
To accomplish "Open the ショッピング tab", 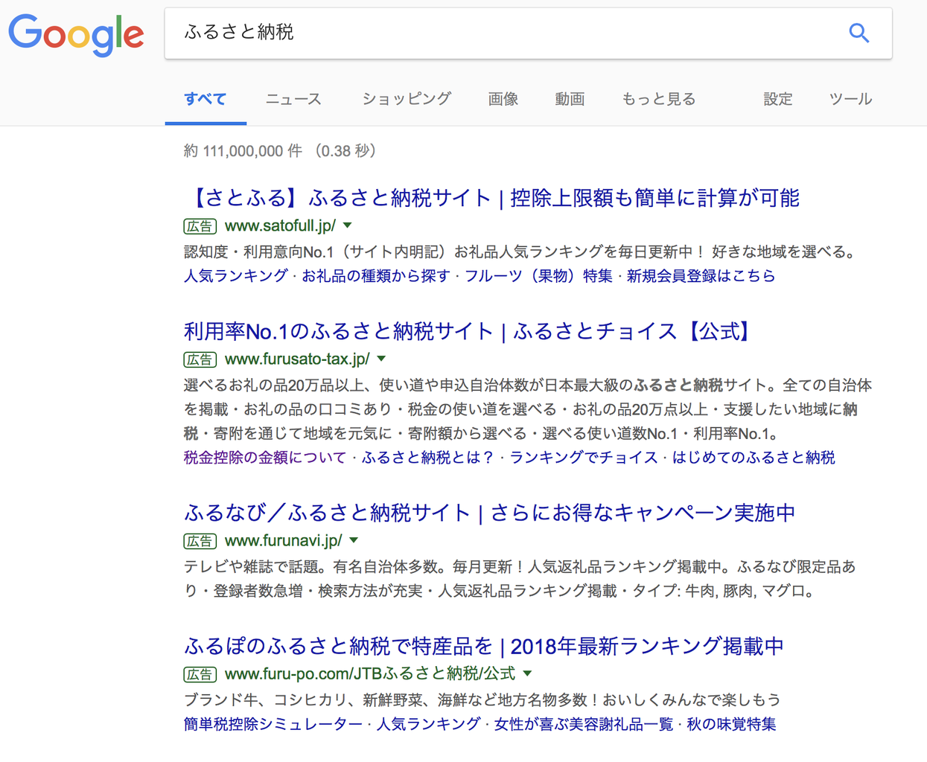I will (x=407, y=99).
